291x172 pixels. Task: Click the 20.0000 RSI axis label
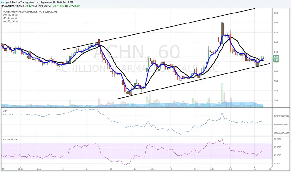tap(277, 164)
